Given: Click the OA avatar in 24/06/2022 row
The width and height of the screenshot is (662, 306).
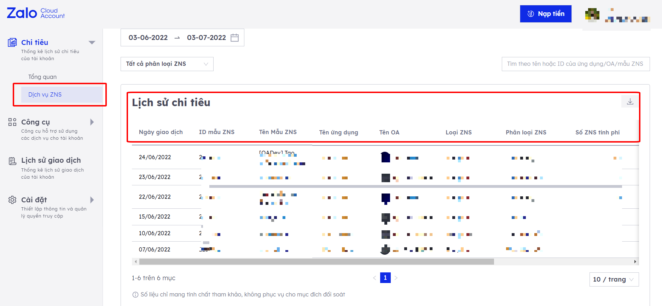Looking at the screenshot, I should click(x=385, y=157).
